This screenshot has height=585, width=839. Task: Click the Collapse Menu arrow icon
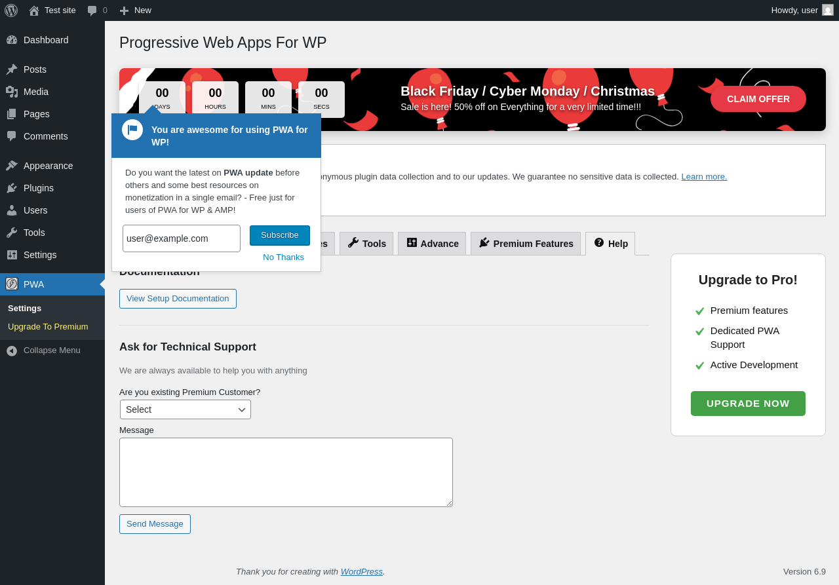click(12, 350)
